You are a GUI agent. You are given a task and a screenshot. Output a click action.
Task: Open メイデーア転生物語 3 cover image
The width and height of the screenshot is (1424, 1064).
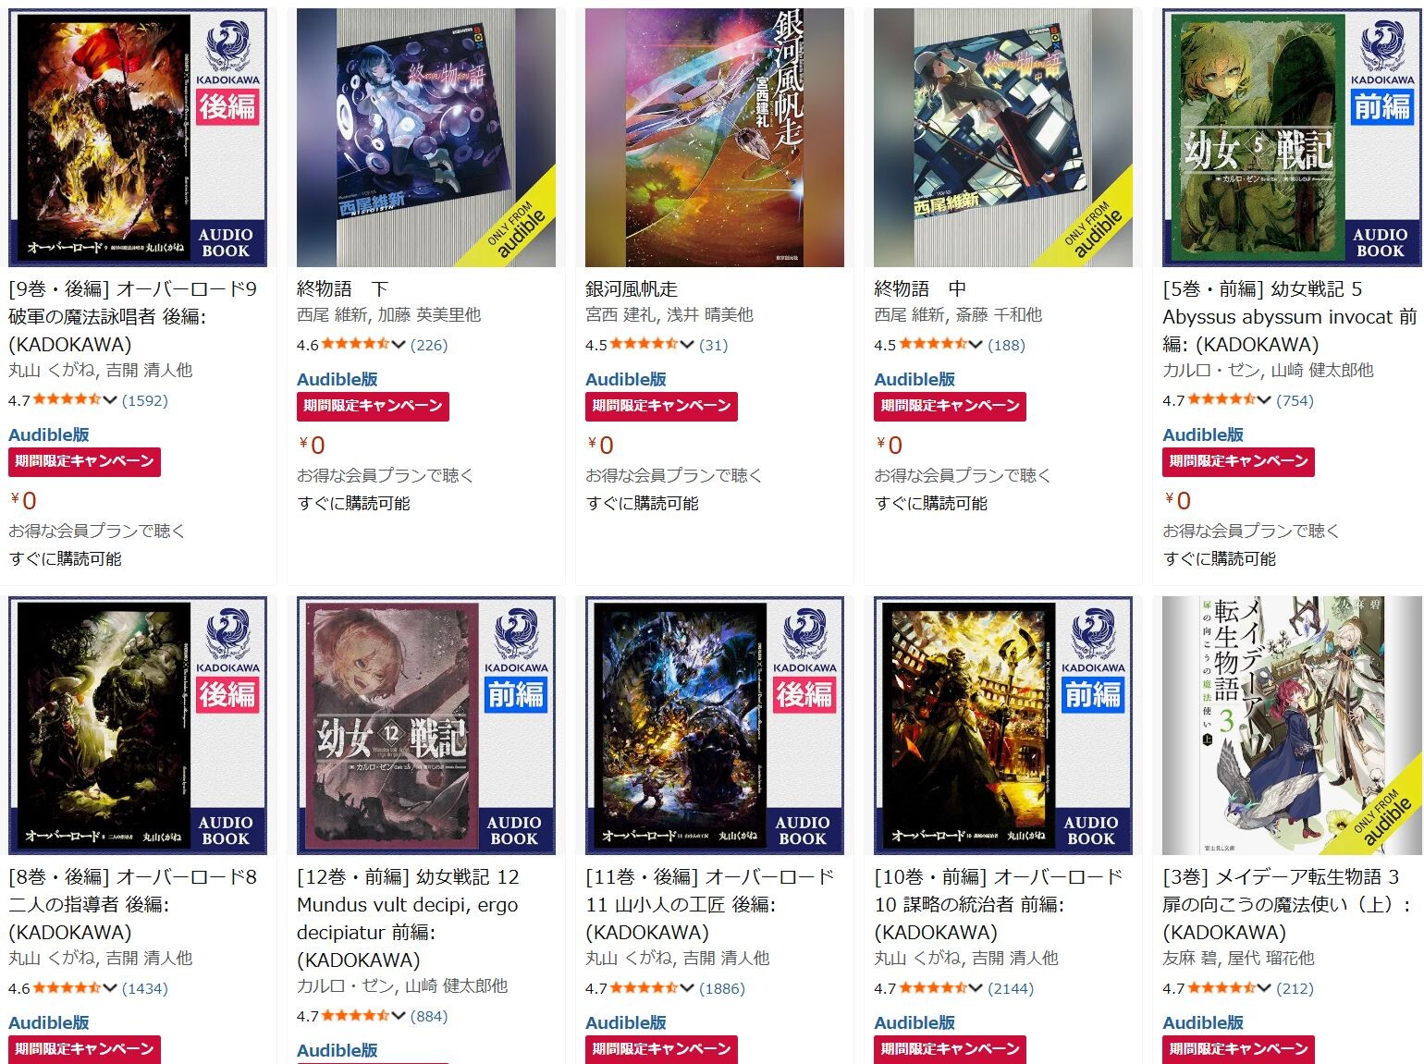click(x=1292, y=726)
